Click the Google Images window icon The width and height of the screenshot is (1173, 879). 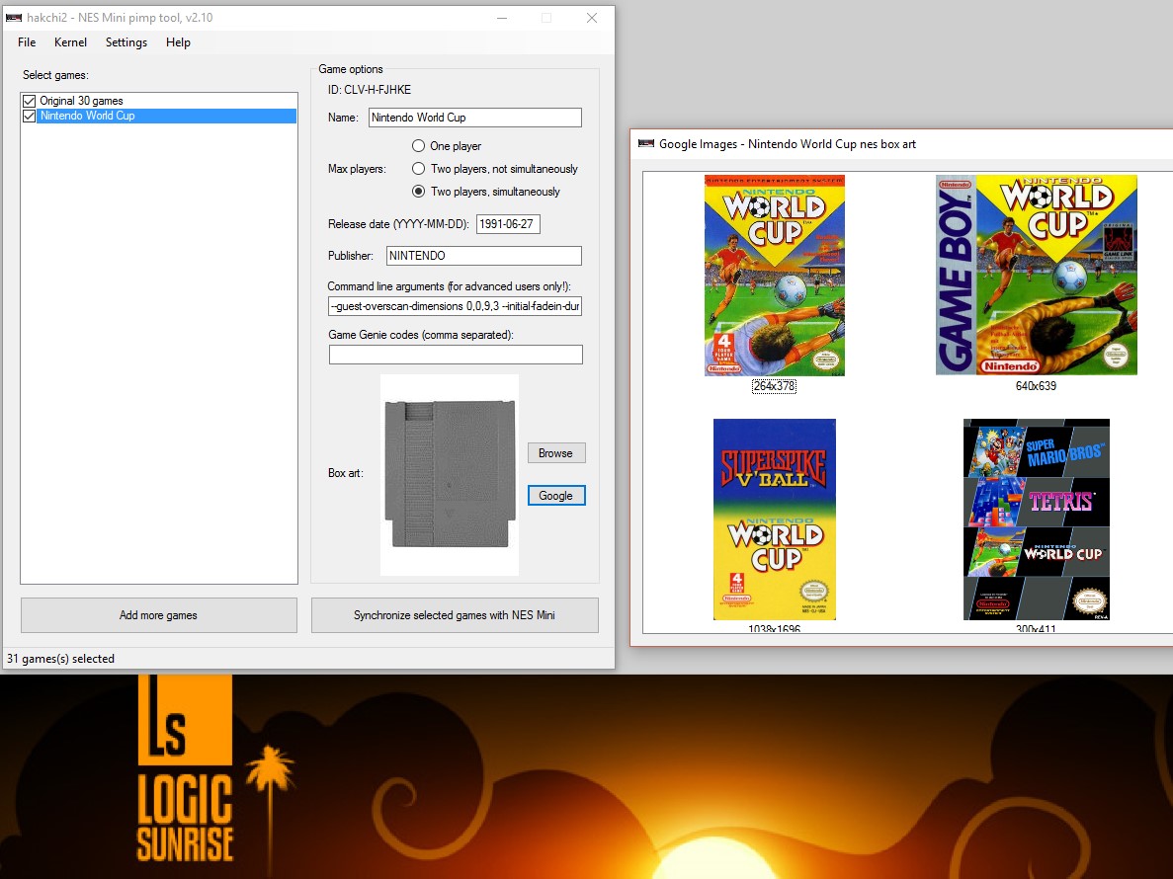click(646, 144)
